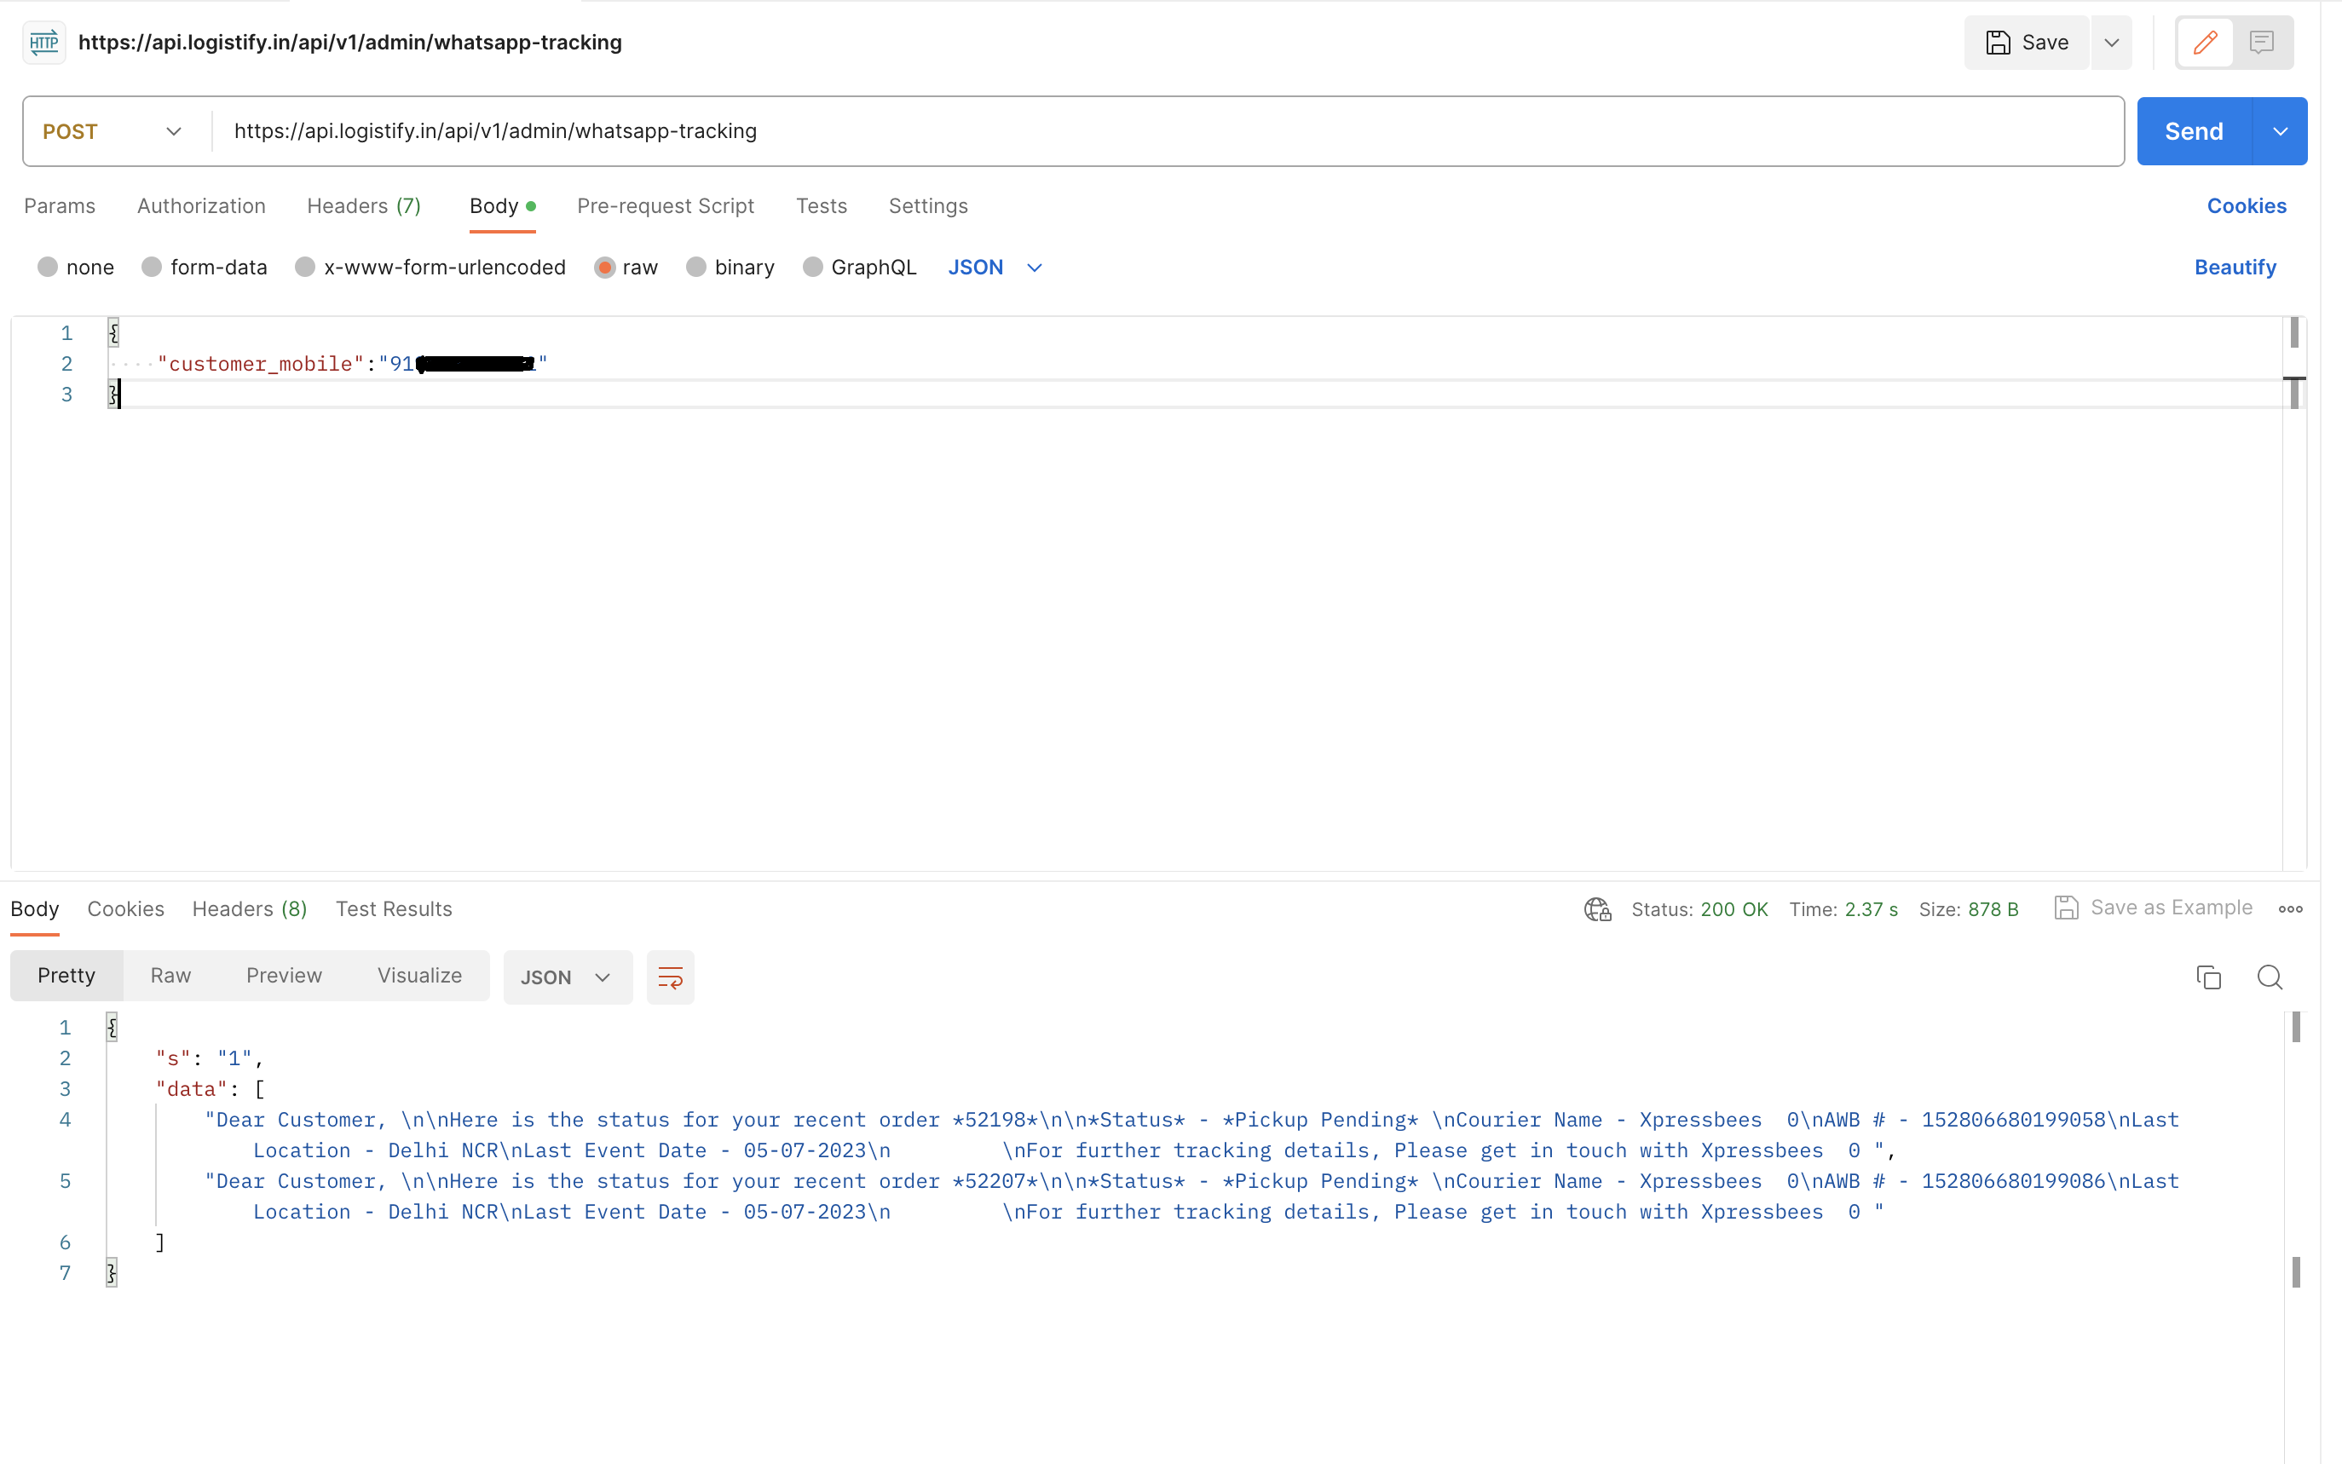Viewport: 2342px width, 1464px height.
Task: Click the customer_mobile key in body
Action: [261, 363]
